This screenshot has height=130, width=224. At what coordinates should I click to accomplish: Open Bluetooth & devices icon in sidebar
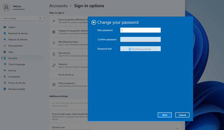pos(5,33)
